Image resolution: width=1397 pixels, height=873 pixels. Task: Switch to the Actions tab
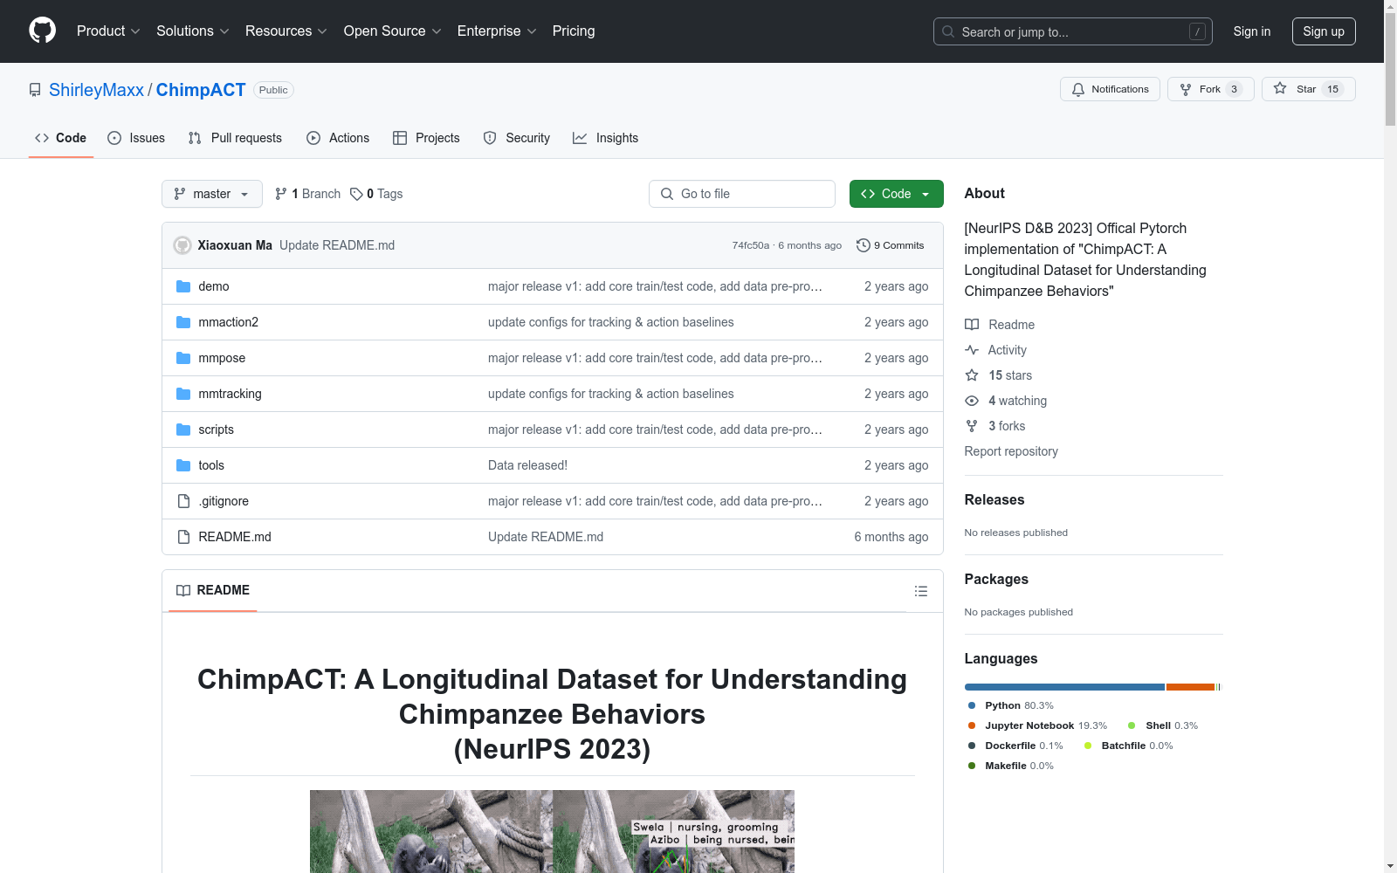(x=338, y=138)
